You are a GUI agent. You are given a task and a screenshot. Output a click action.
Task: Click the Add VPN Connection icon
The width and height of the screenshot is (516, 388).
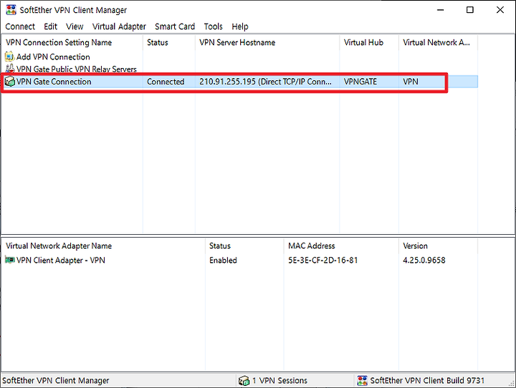[9, 57]
